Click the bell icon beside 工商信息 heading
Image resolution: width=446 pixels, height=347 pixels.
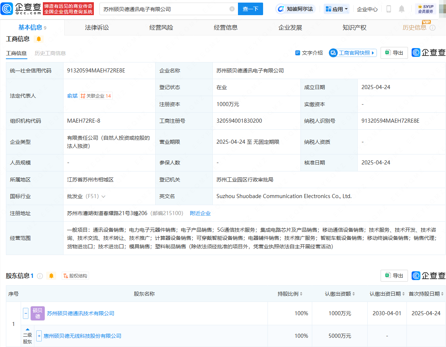(39, 39)
